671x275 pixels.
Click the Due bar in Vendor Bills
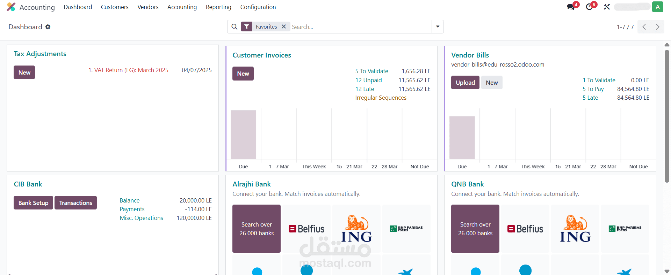[462, 138]
